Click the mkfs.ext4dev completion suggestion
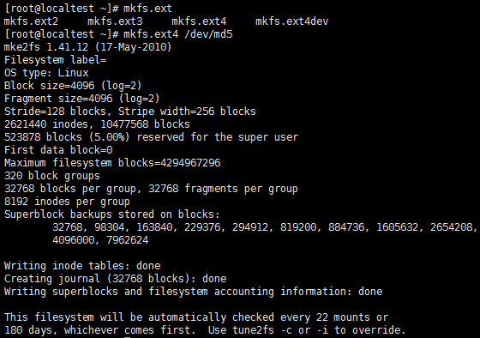Image resolution: width=480 pixels, height=338 pixels. [x=291, y=21]
